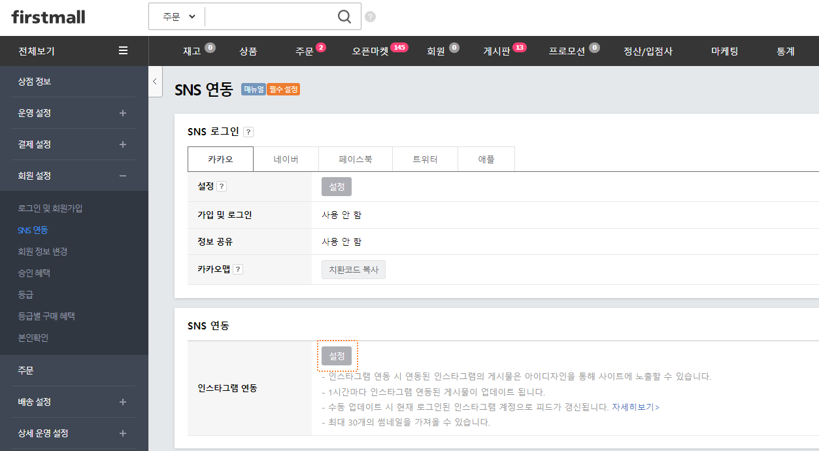Image resolution: width=819 pixels, height=451 pixels.
Task: Expand 배송 설정 with the plus icon
Action: (123, 402)
